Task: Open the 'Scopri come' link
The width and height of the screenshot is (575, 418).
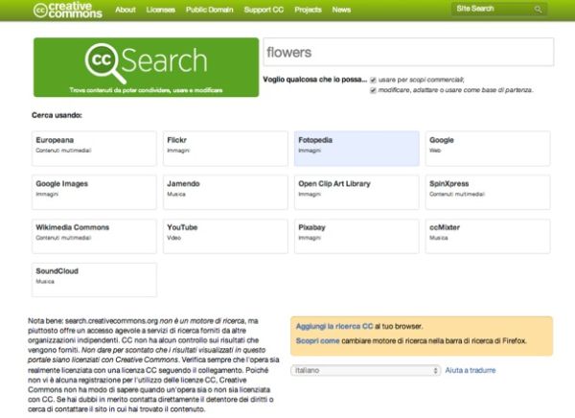Action: (317, 341)
